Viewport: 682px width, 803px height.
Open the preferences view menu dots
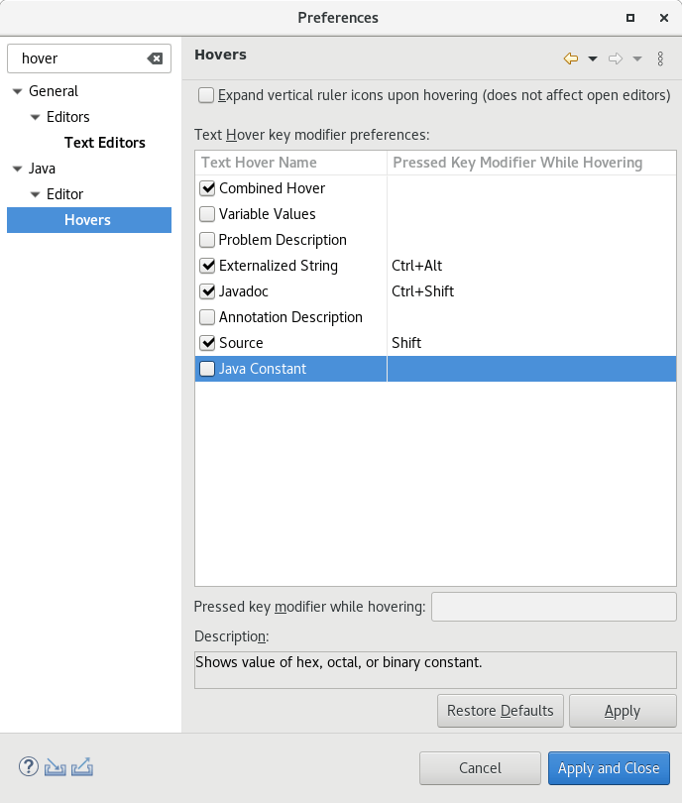coord(660,58)
